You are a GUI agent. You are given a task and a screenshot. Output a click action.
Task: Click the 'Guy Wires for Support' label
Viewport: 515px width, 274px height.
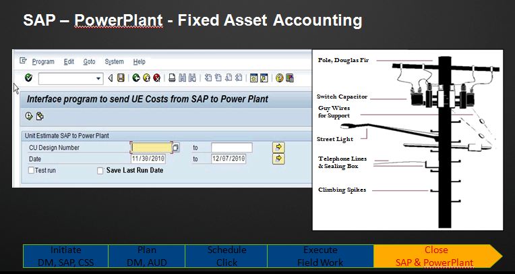(334, 112)
